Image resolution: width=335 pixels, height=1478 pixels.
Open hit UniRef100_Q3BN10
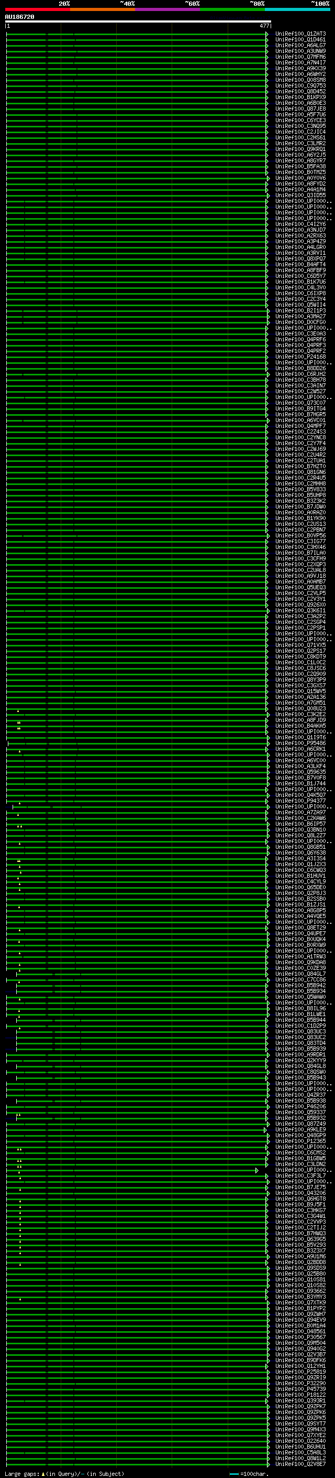pos(300,829)
